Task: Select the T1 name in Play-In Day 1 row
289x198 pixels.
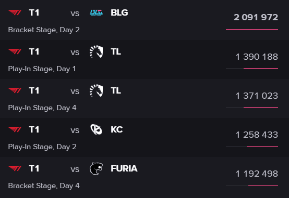Action: click(x=34, y=51)
